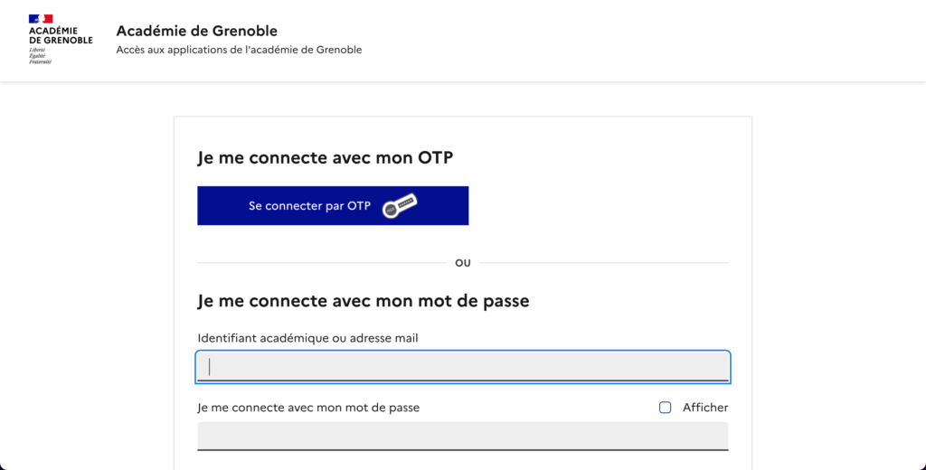
Task: Click the Accès aux applications subtitle
Action: 239,50
